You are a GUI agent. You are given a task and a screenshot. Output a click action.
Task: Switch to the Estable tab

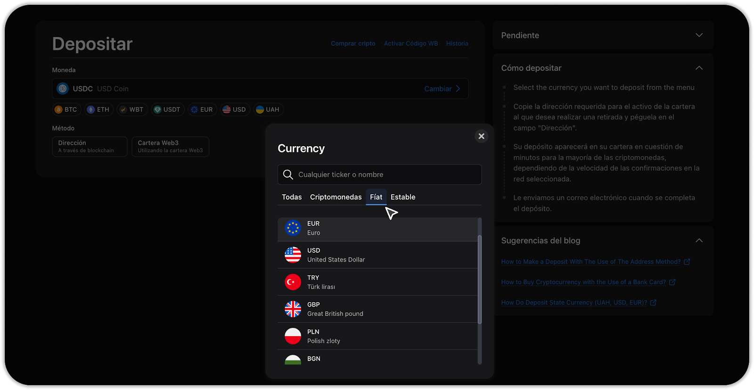(403, 197)
